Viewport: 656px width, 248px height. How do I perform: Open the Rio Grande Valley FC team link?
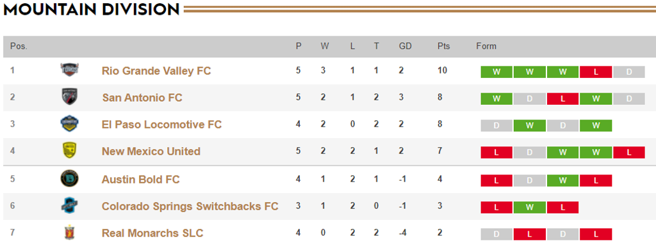click(x=156, y=71)
